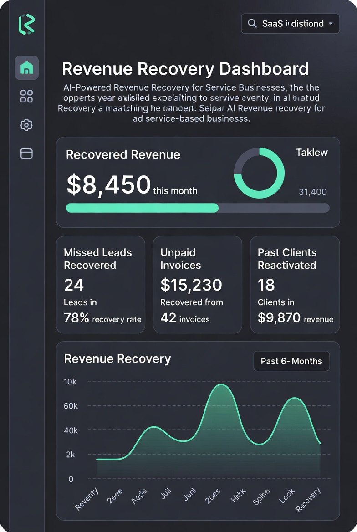Image resolution: width=357 pixels, height=532 pixels.
Task: Click the donut progress chart
Action: [259, 173]
